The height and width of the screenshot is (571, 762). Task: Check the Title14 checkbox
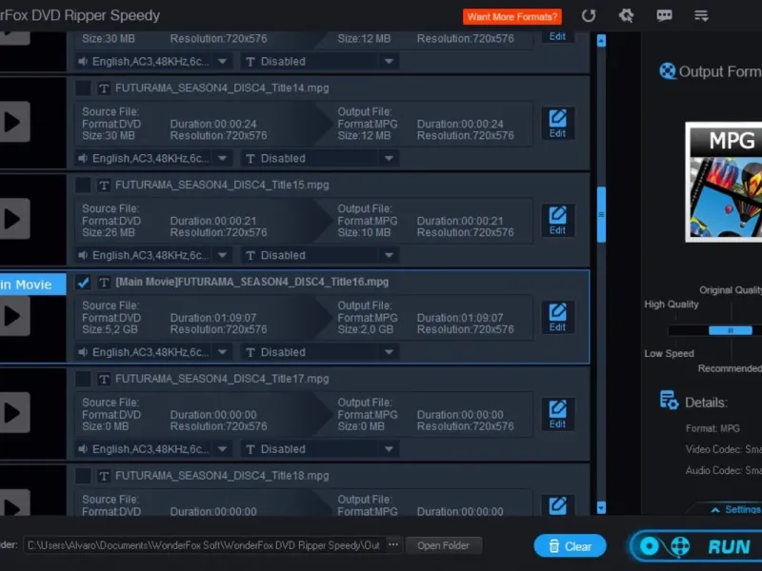[83, 88]
